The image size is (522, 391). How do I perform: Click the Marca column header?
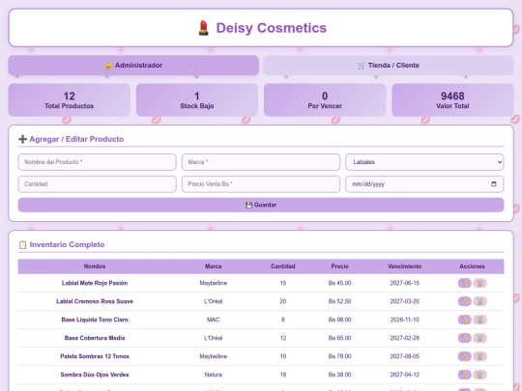click(213, 266)
